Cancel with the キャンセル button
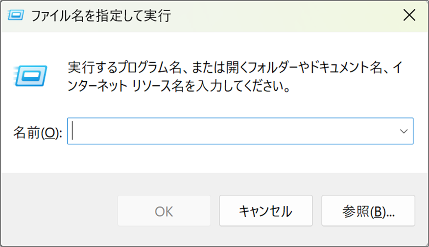Screen dimensions: 429x247 (265, 211)
